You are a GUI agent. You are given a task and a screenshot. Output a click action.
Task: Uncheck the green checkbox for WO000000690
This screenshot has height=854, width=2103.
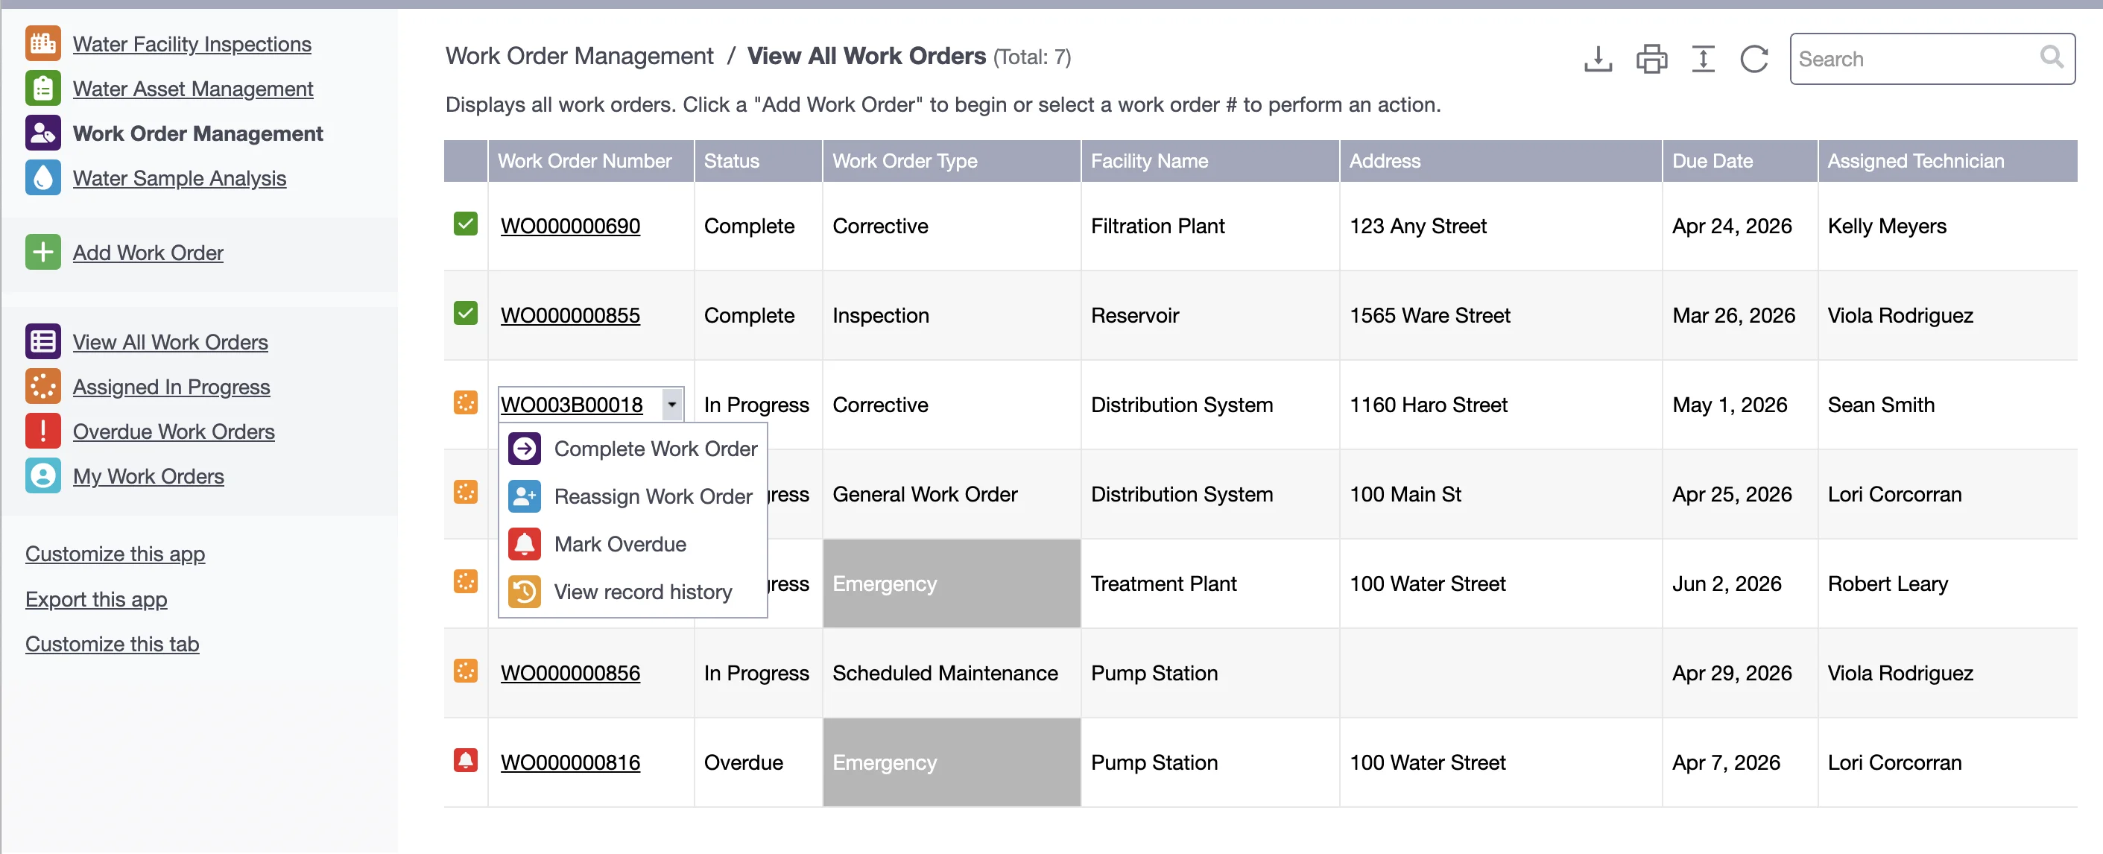point(465,225)
